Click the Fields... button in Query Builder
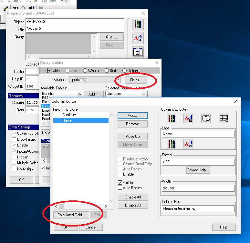 pos(136,80)
